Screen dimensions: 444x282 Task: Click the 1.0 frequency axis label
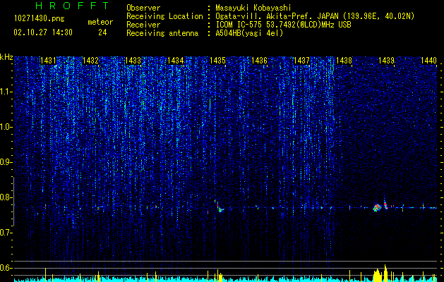coord(6,127)
